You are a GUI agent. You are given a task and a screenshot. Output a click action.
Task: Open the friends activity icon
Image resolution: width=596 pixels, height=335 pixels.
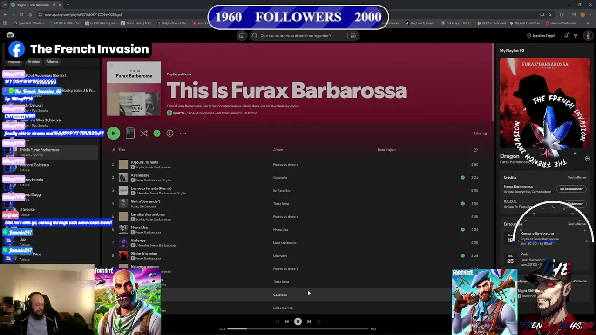coord(576,35)
